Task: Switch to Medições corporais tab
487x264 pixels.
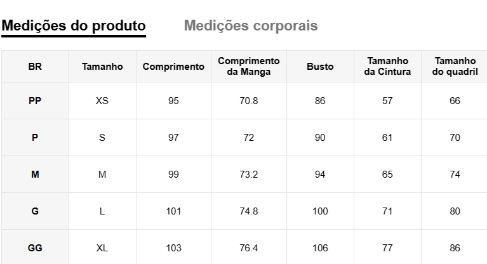Action: coord(251,26)
